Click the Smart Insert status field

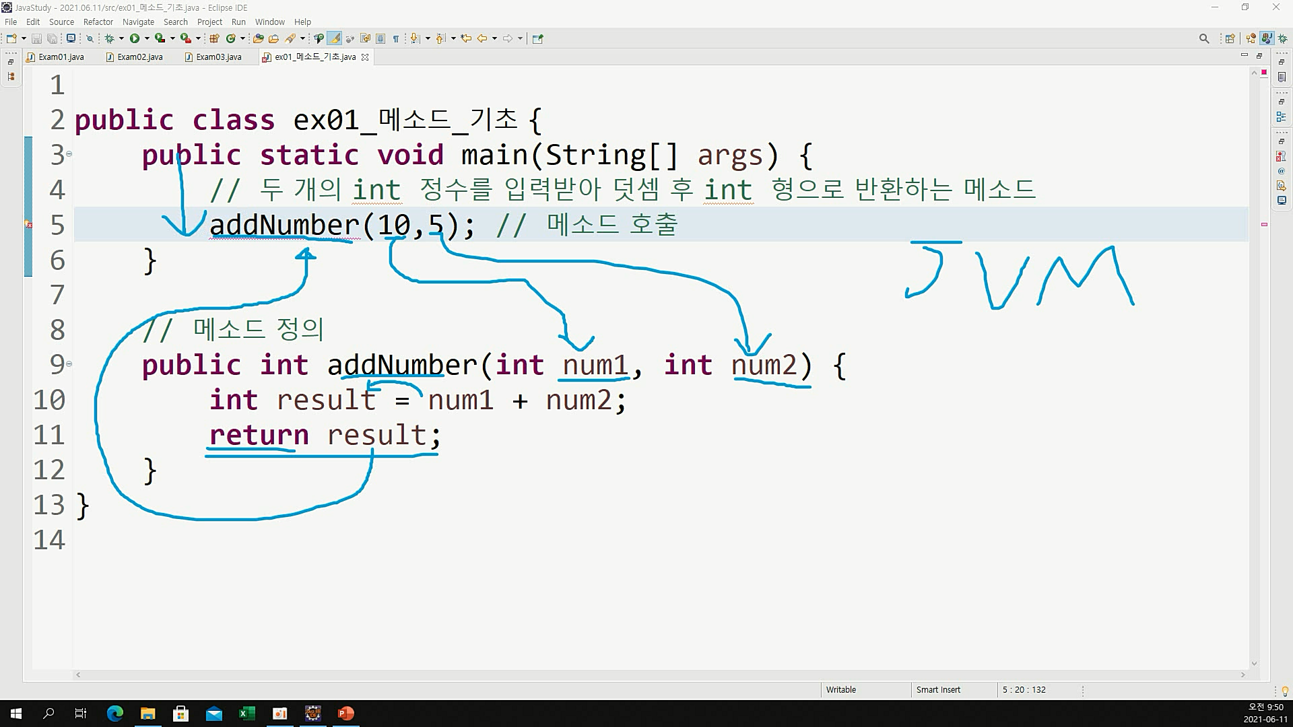(938, 689)
